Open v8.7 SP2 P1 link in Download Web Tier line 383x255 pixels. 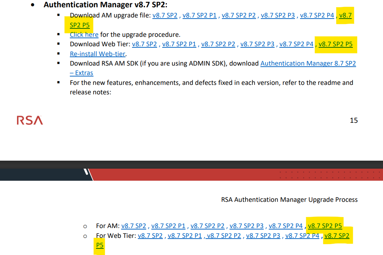(x=179, y=44)
